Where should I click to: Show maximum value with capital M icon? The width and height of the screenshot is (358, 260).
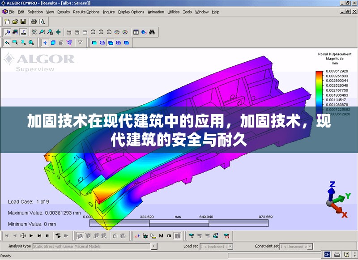(161, 236)
